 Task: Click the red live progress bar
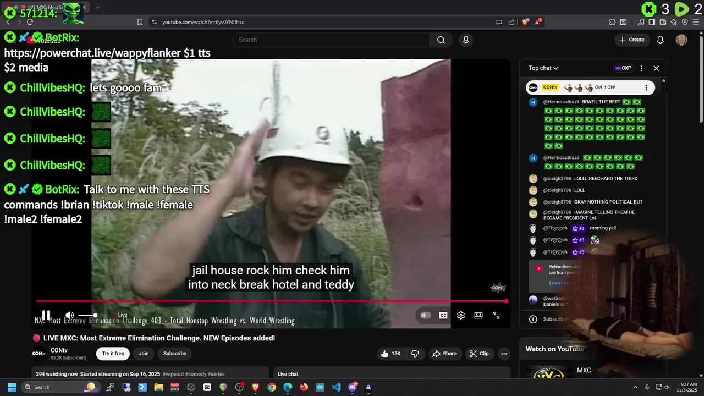(271, 301)
